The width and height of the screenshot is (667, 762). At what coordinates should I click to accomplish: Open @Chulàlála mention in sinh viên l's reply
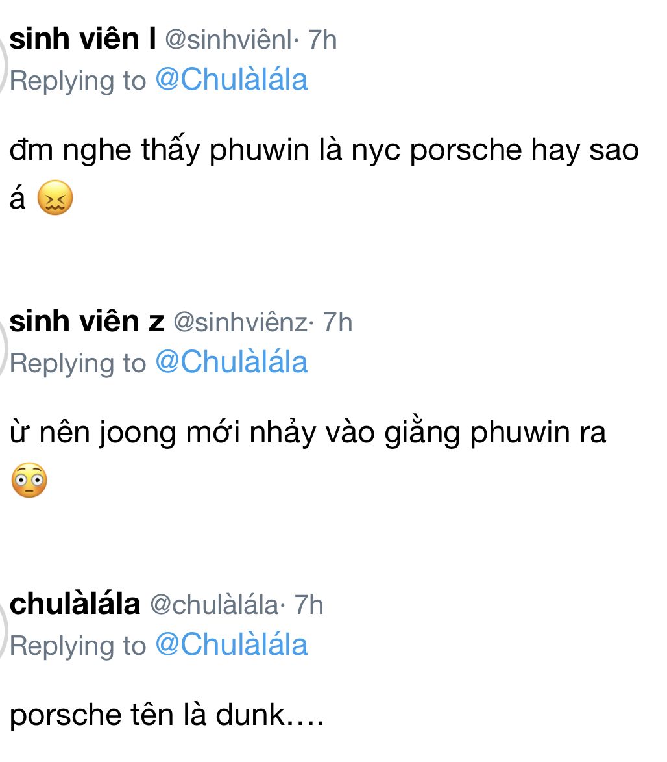click(x=231, y=81)
